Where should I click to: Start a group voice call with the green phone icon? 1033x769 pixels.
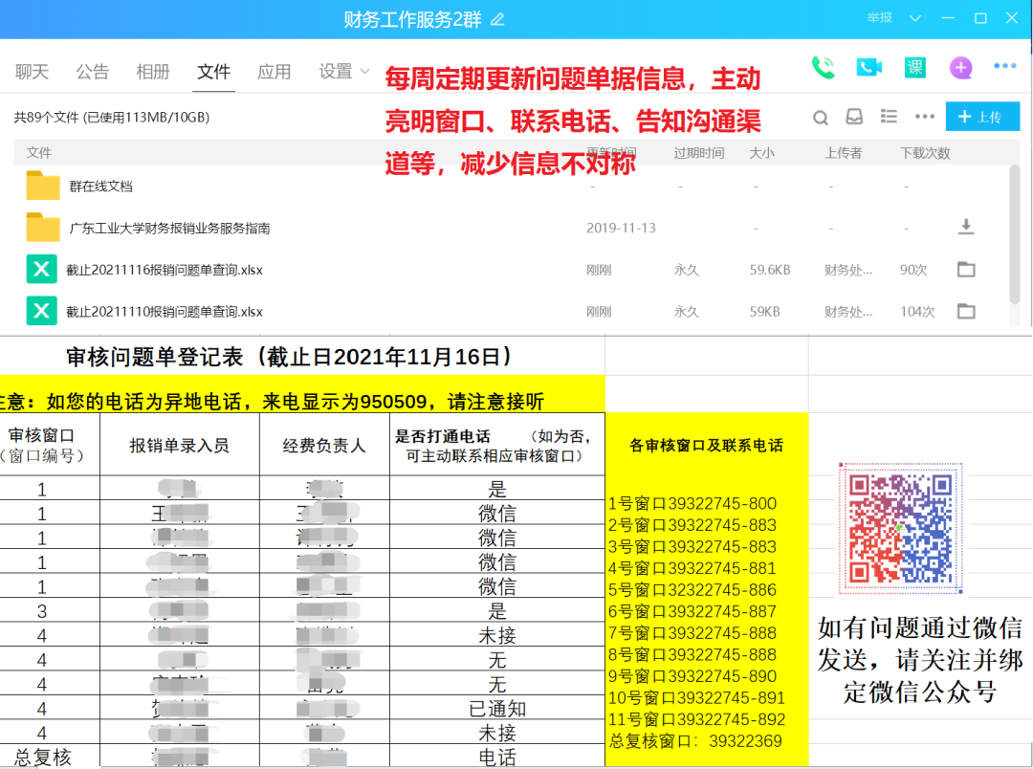823,67
